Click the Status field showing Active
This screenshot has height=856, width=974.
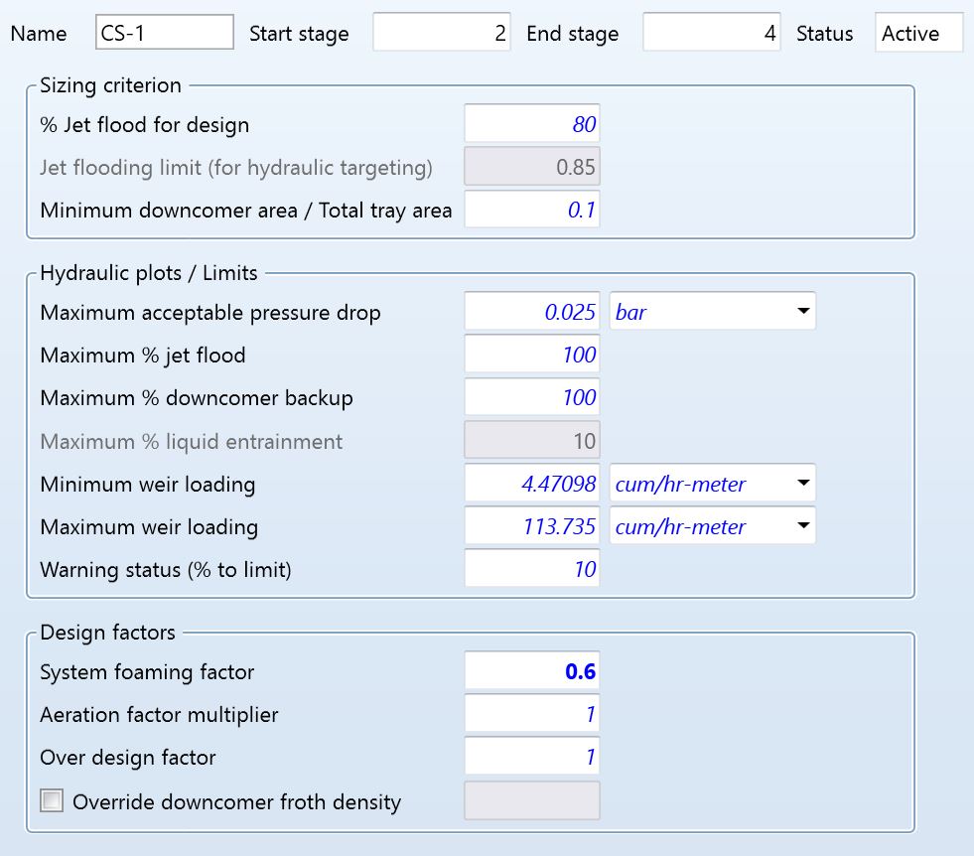click(x=918, y=33)
